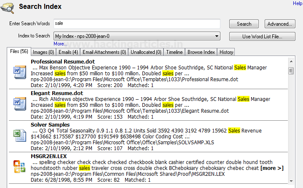Open the Browse Index tab
Image resolution: width=303 pixels, height=188 pixels.
tap(201, 52)
